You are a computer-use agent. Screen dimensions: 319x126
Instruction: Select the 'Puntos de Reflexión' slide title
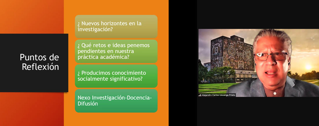pos(39,62)
